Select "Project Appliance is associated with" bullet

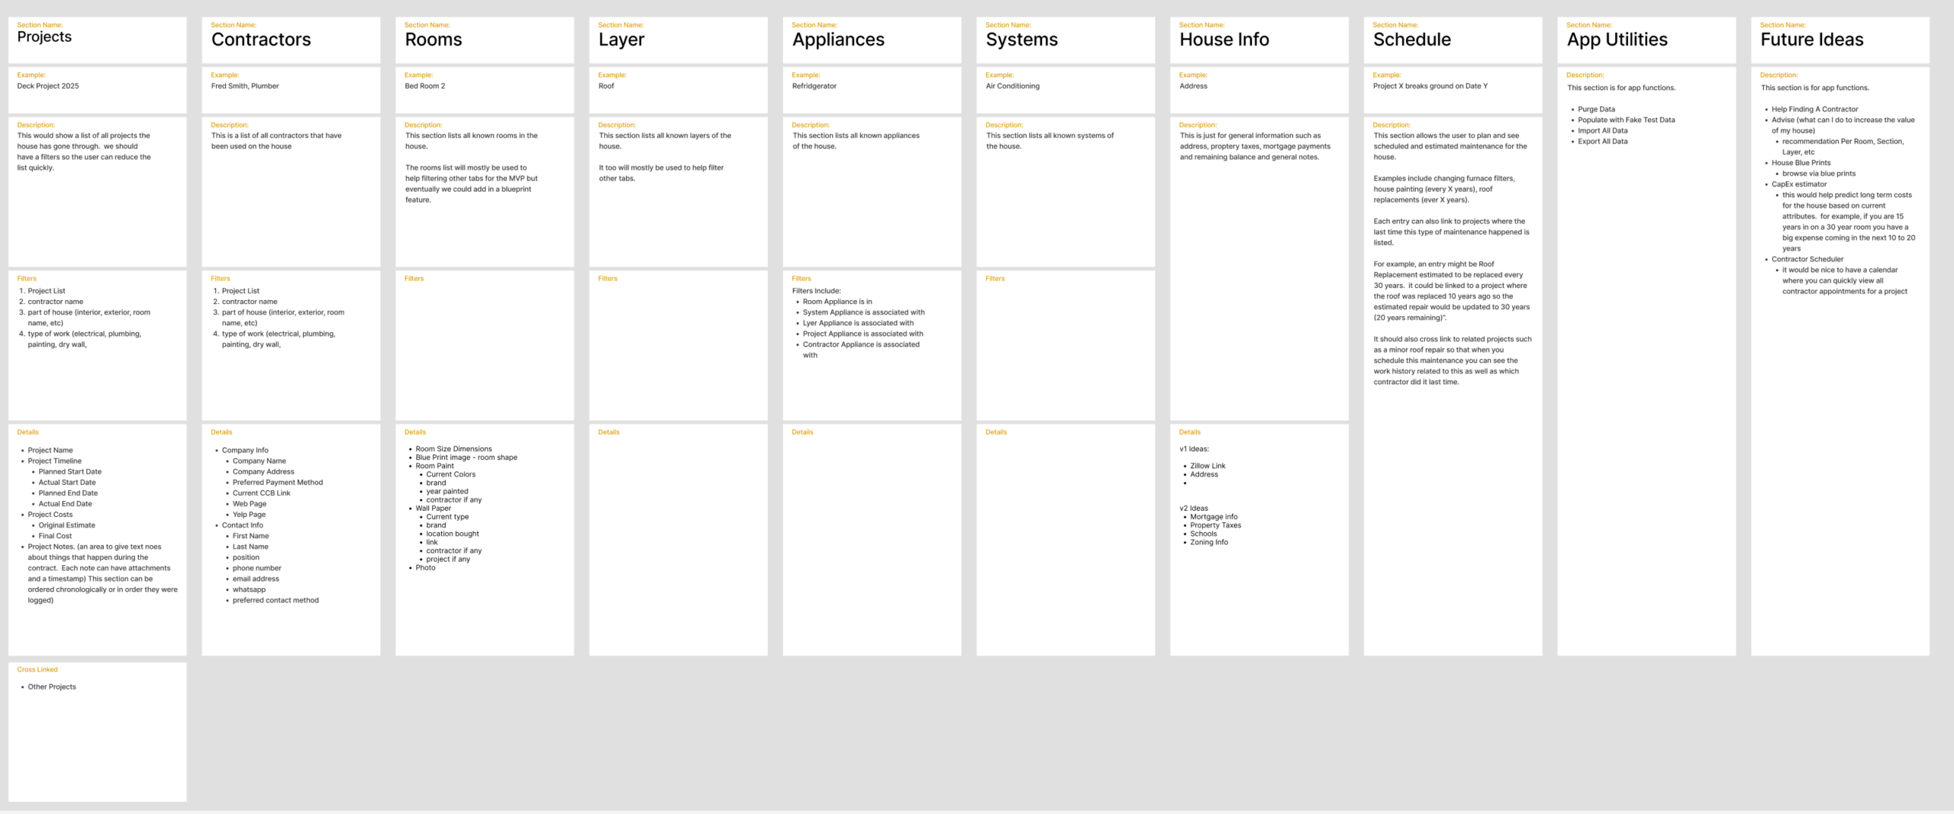click(x=863, y=334)
